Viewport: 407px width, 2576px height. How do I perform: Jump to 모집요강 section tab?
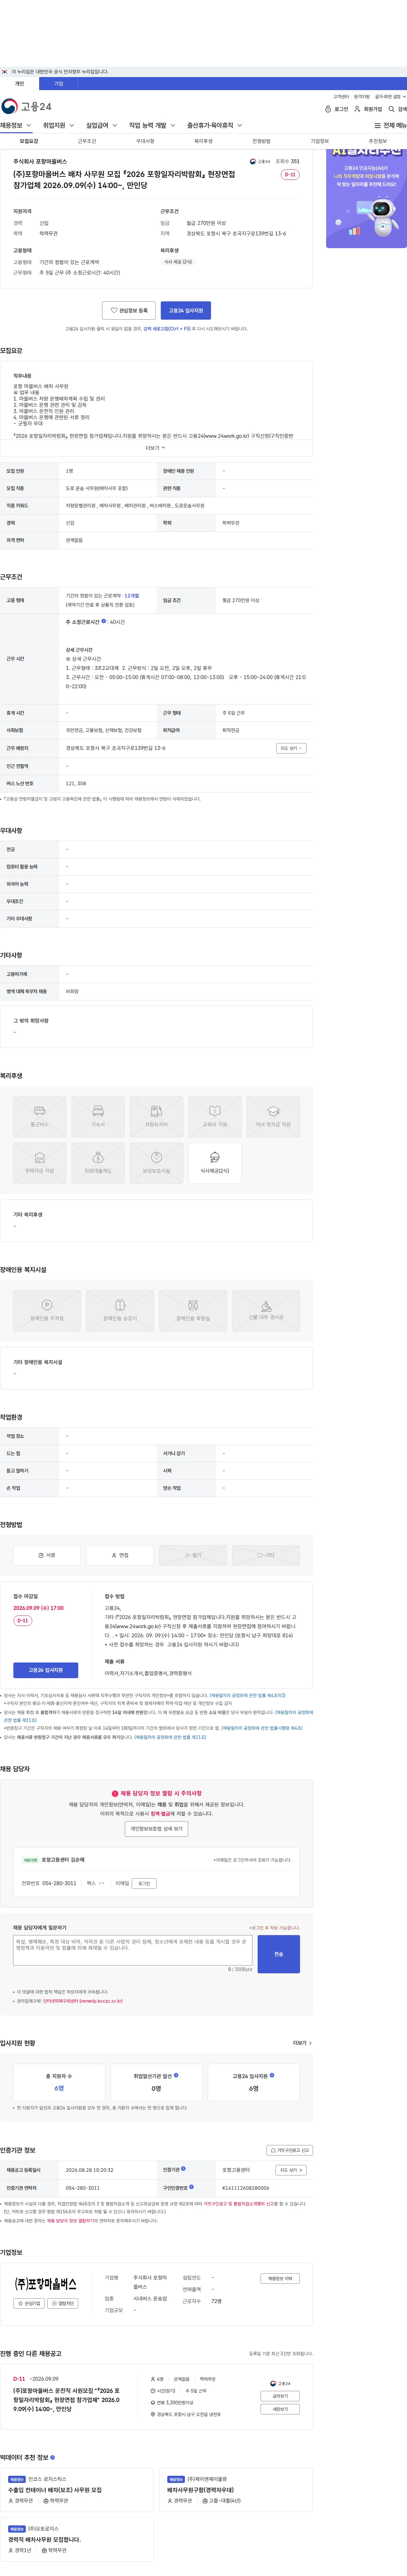coord(29,141)
